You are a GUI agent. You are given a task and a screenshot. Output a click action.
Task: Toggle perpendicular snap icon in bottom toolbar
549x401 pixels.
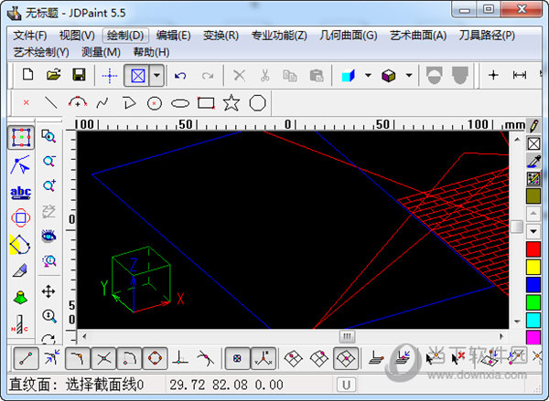(x=180, y=358)
